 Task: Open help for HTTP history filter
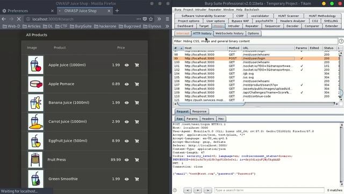point(341,41)
